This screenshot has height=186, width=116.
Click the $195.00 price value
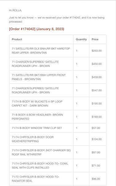tap(97, 104)
